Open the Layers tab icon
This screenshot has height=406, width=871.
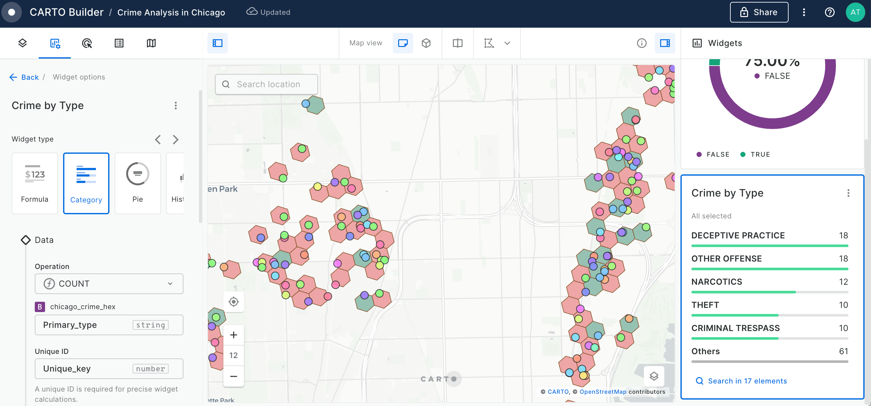tap(22, 43)
